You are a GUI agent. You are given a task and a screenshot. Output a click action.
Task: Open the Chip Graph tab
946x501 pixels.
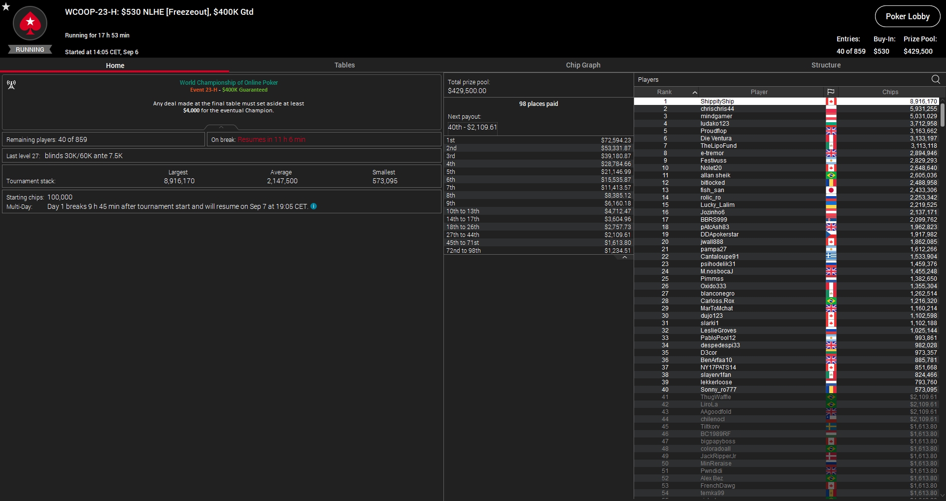[583, 65]
